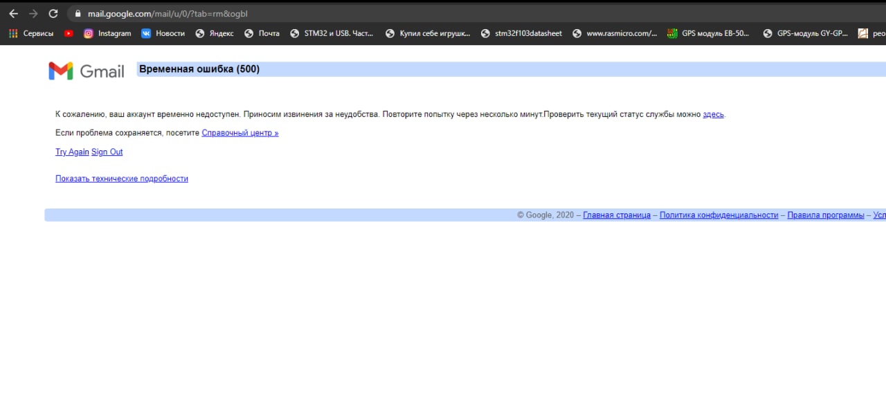Open the STM32 и USB bookmark
Screen dimensions: 886x412
332,33
